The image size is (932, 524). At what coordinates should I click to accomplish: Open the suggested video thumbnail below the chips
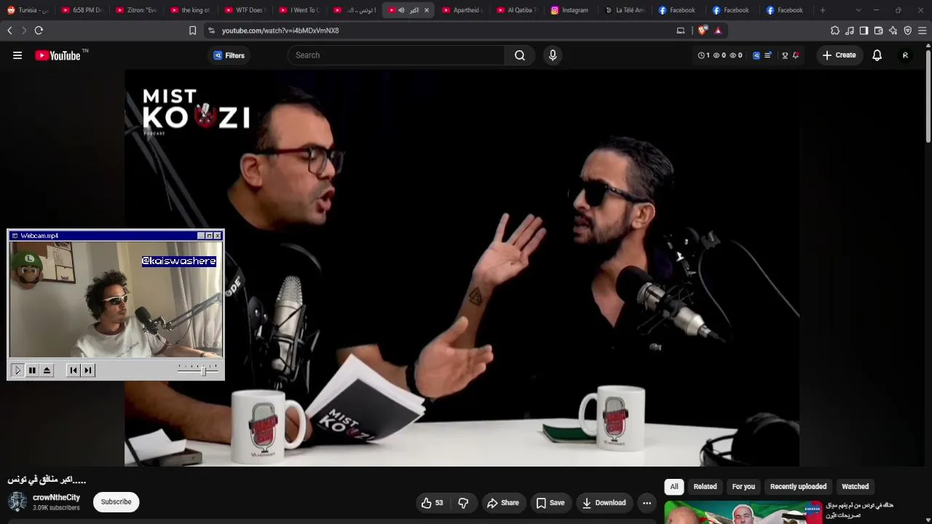click(x=743, y=512)
